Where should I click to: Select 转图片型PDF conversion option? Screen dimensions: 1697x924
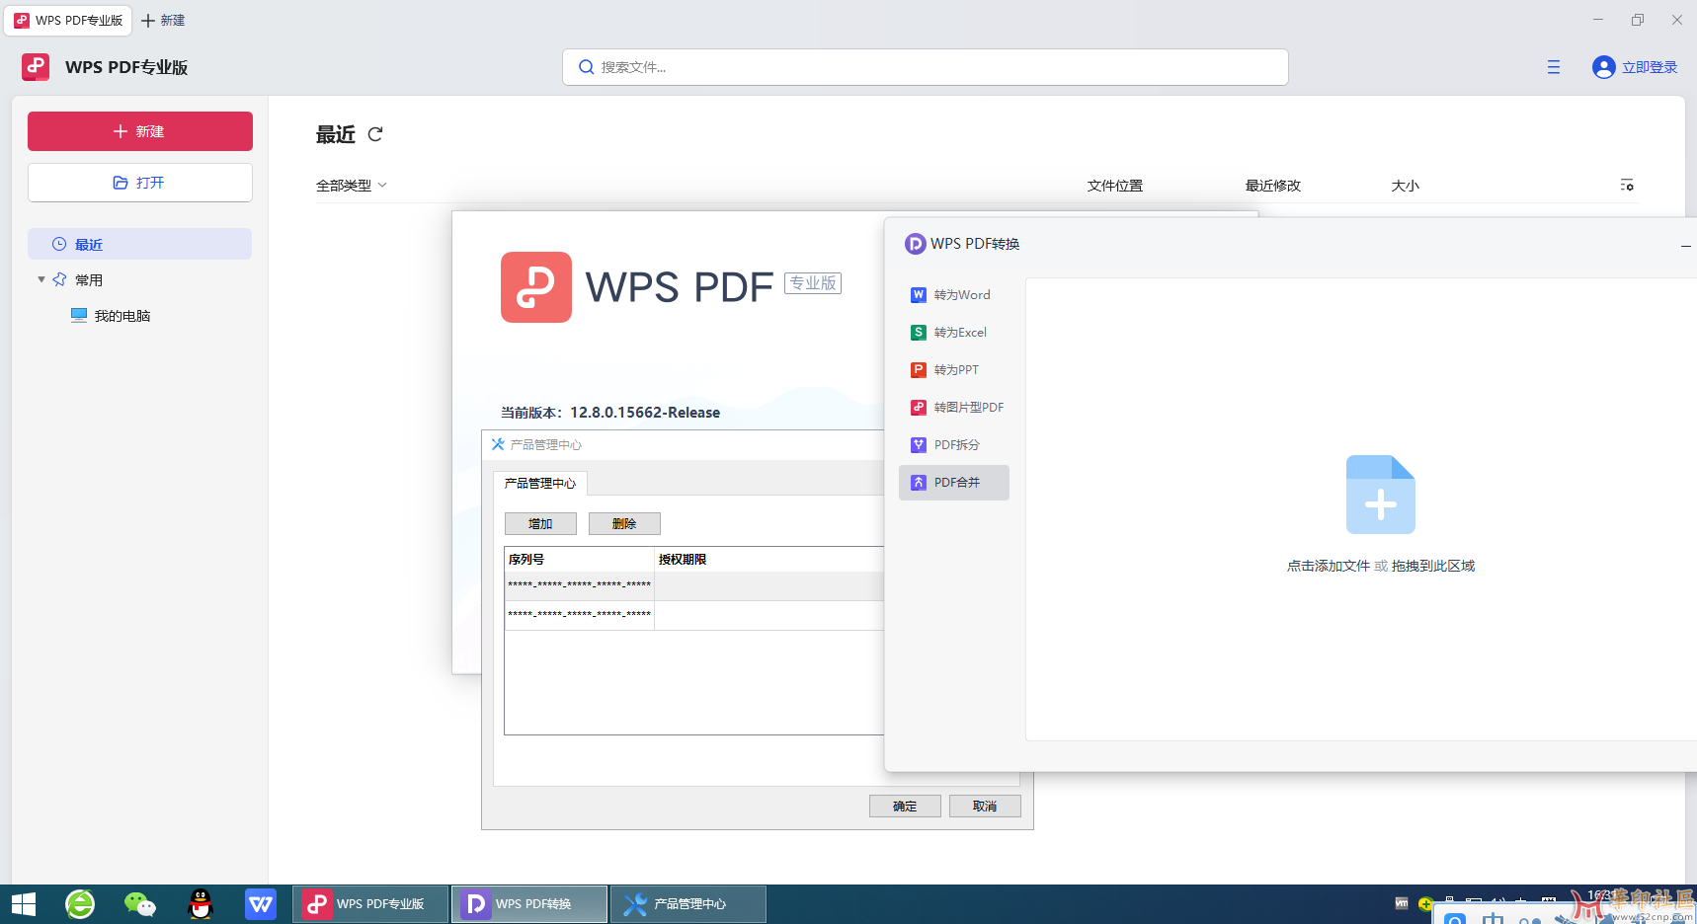tap(954, 408)
